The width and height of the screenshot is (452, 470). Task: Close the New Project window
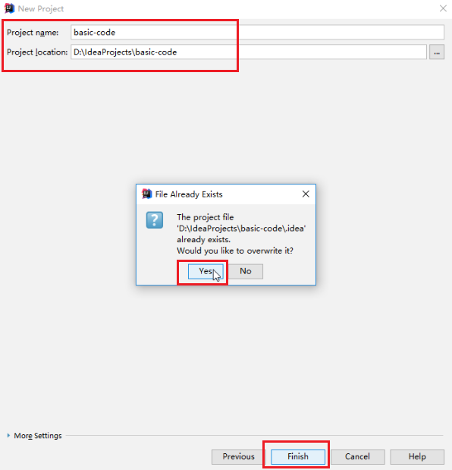pyautogui.click(x=443, y=8)
